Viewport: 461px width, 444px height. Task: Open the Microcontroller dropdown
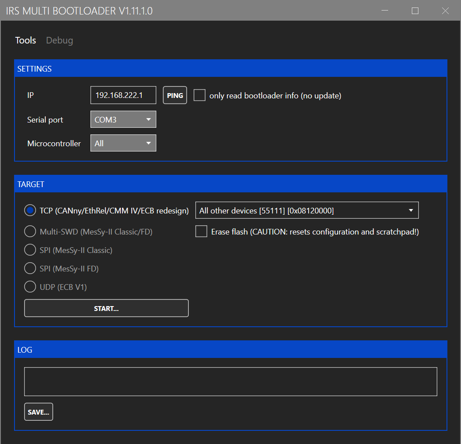(123, 143)
